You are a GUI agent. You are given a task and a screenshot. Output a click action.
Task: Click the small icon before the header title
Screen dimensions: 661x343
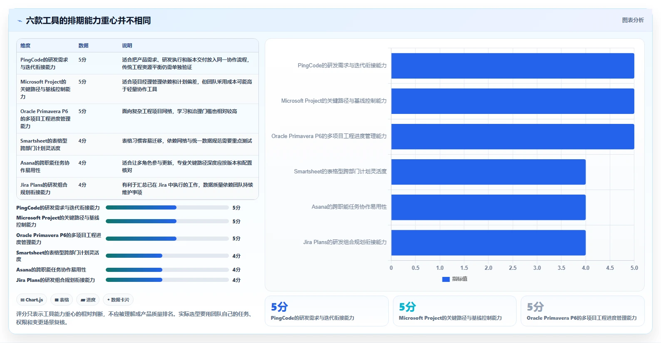click(20, 21)
